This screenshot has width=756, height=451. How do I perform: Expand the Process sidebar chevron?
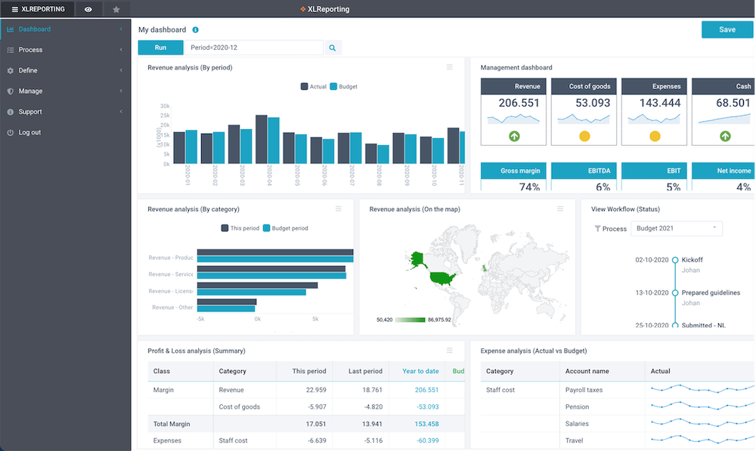(121, 50)
